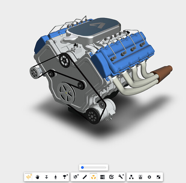This screenshot has width=186, height=183.
Task: Click the middle of the explode slider track
Action: (x=94, y=168)
